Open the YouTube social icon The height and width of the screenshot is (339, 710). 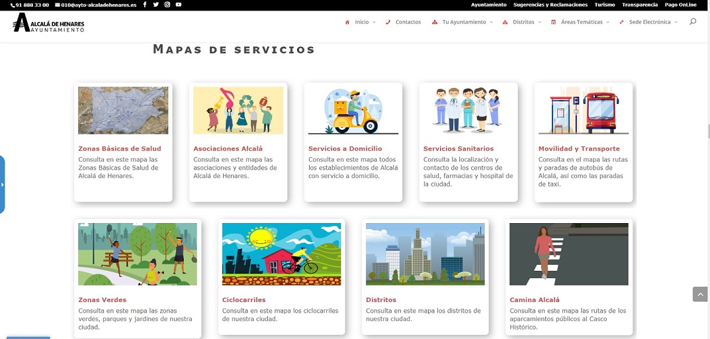coord(179,5)
